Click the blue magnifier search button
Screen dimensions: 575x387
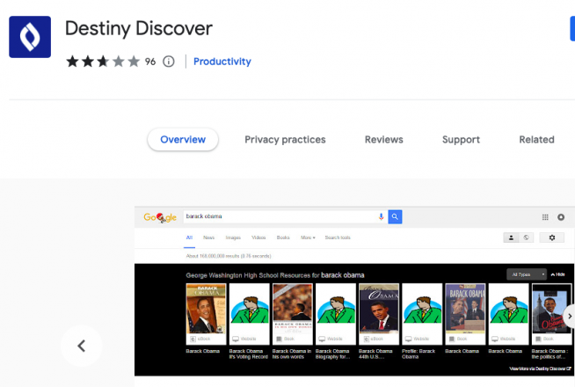point(395,216)
